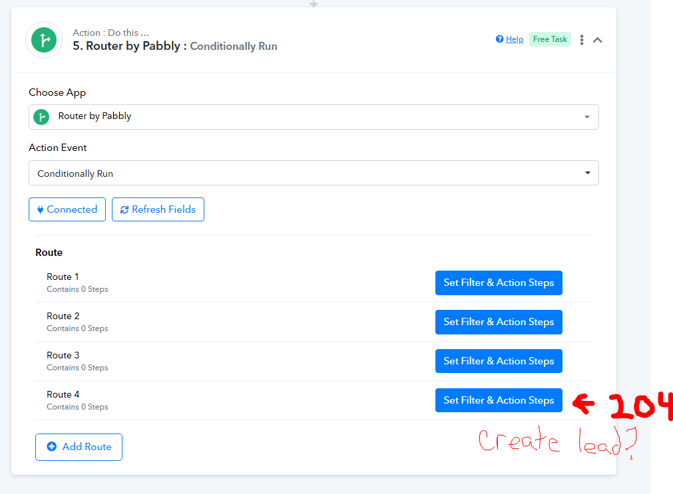The width and height of the screenshot is (673, 494).
Task: Select the Route 1 label
Action: pyautogui.click(x=63, y=277)
